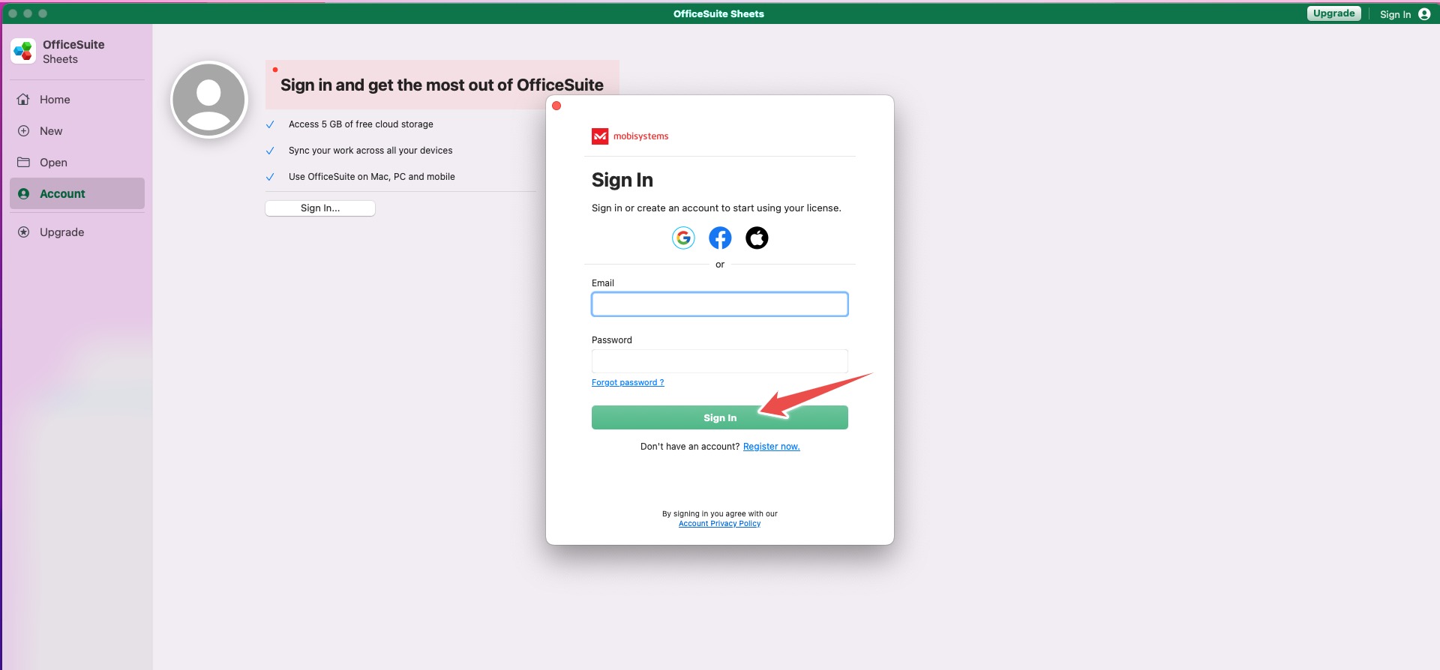The width and height of the screenshot is (1440, 670).
Task: Click the 'mobisystems' brand name text
Action: tap(641, 136)
